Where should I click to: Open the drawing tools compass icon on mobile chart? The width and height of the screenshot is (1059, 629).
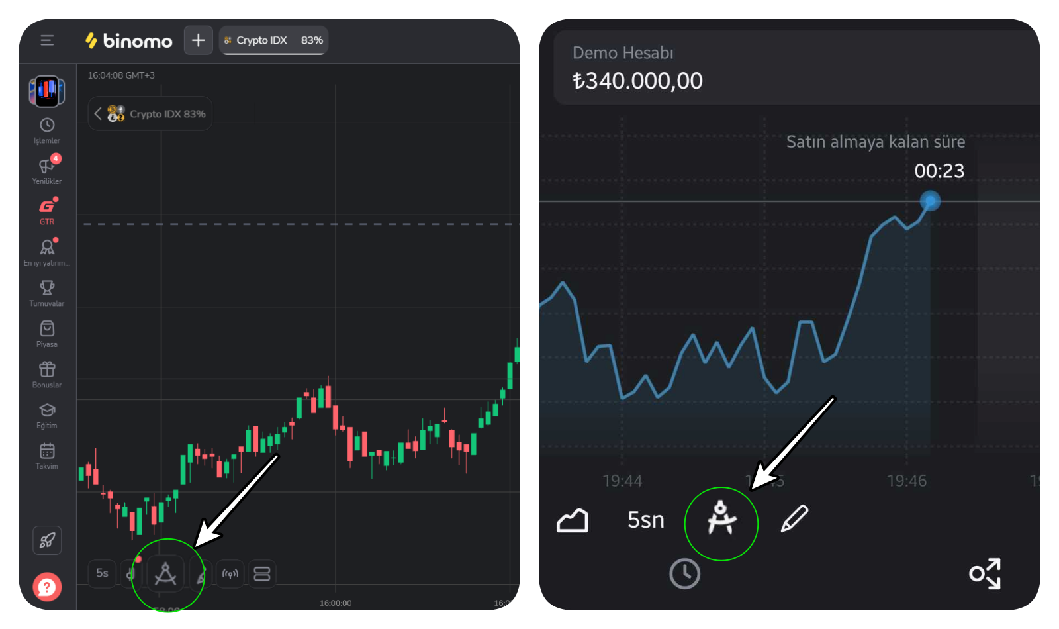coord(722,522)
